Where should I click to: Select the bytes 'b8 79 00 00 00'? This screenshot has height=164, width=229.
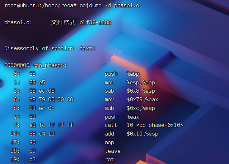pos(51,99)
